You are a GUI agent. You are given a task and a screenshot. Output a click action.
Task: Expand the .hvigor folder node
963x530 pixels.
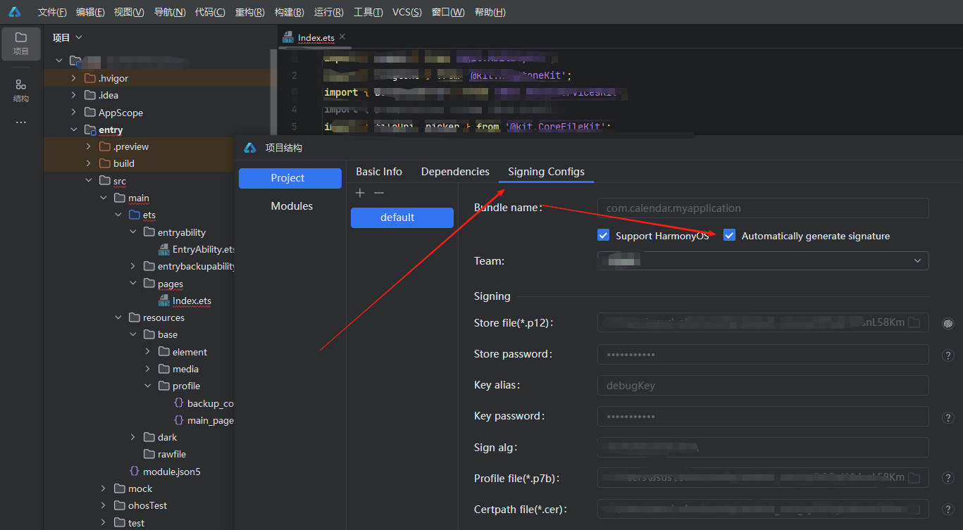[x=73, y=78]
